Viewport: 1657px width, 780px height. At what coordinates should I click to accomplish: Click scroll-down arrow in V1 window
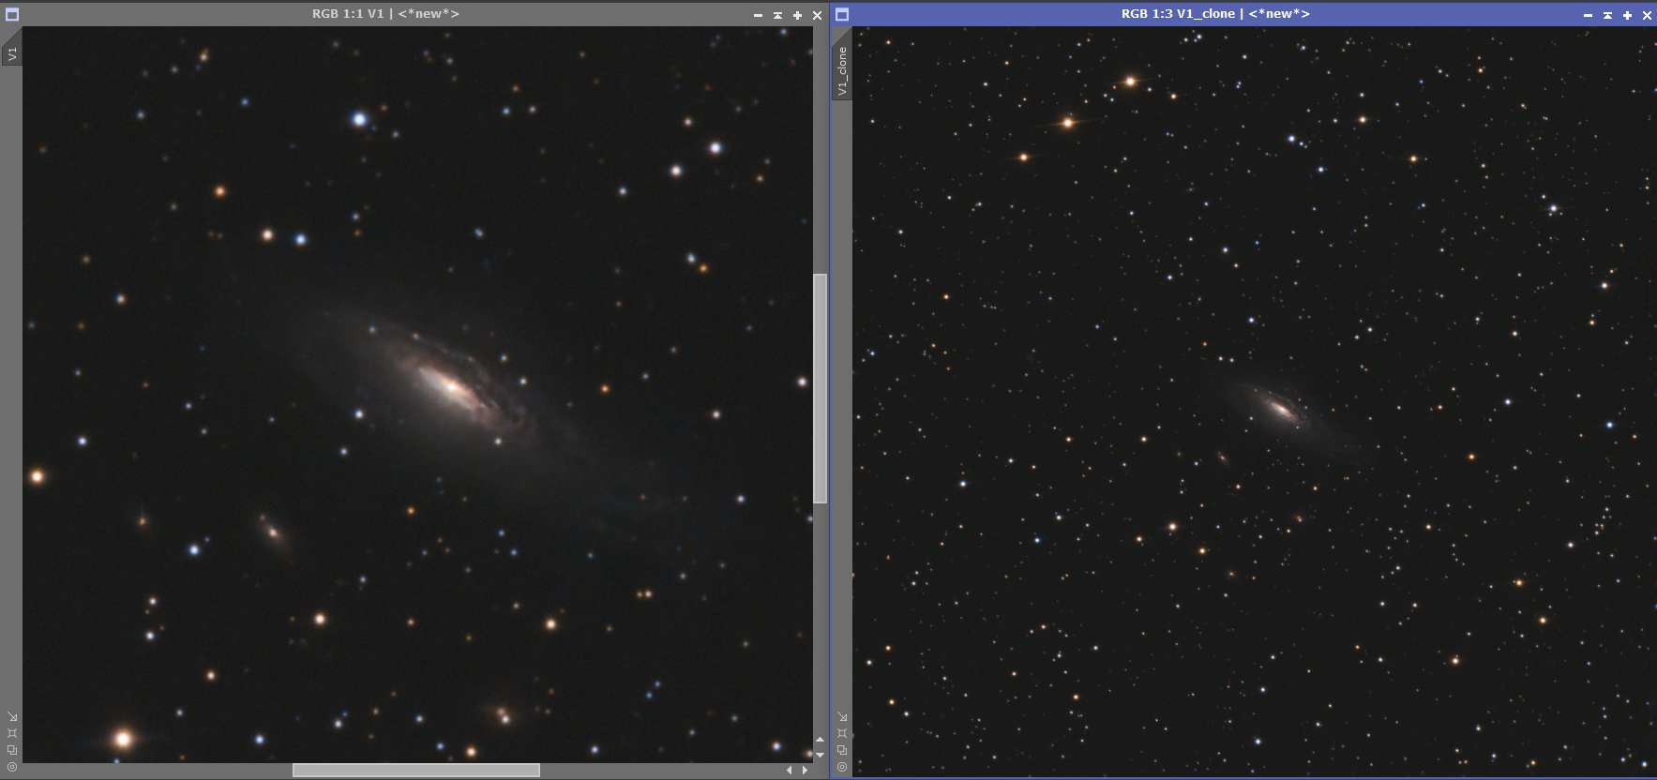coord(820,755)
